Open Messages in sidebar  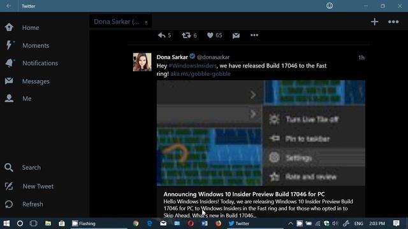coord(36,81)
